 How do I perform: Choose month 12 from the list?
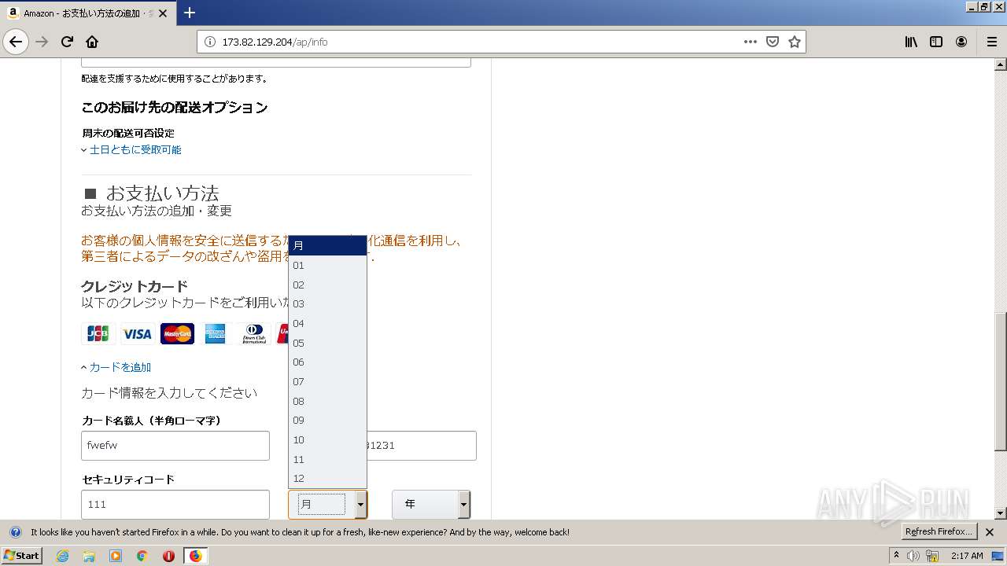pyautogui.click(x=327, y=479)
